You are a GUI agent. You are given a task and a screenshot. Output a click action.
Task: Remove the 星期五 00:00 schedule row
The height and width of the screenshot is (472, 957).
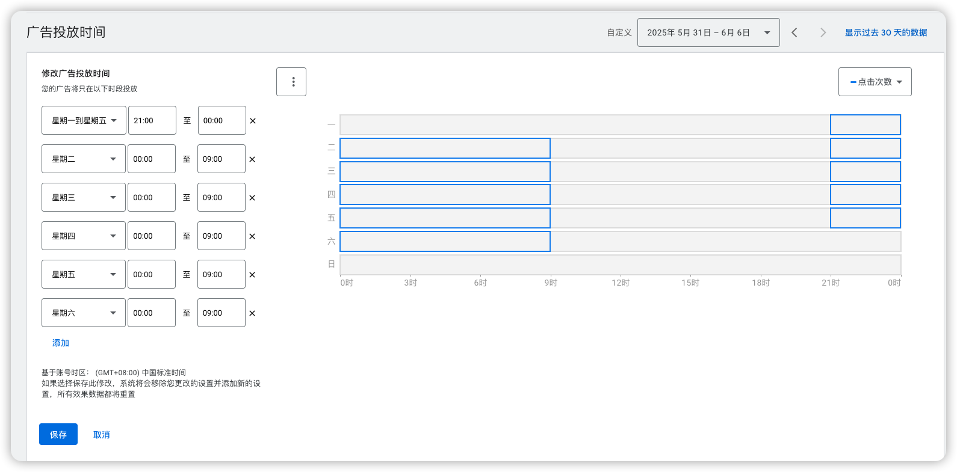(252, 275)
